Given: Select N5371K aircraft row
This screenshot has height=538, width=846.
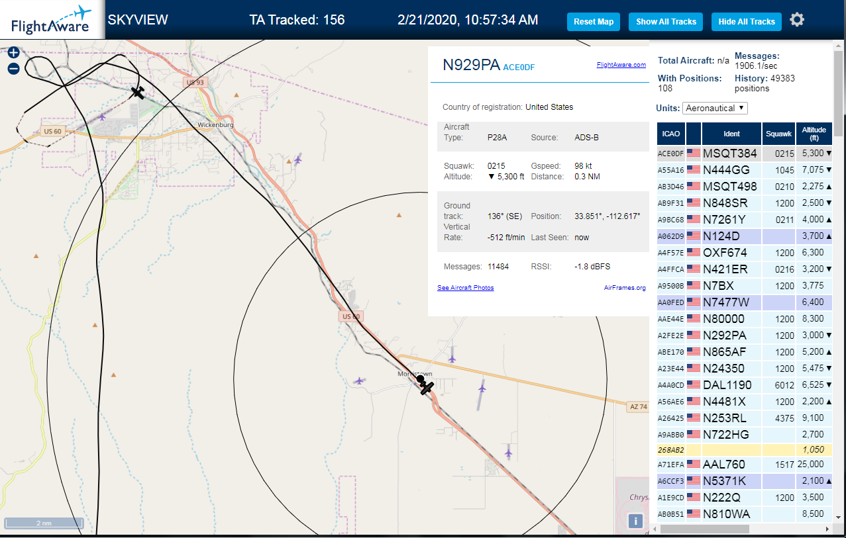Looking at the screenshot, I should pos(745,480).
